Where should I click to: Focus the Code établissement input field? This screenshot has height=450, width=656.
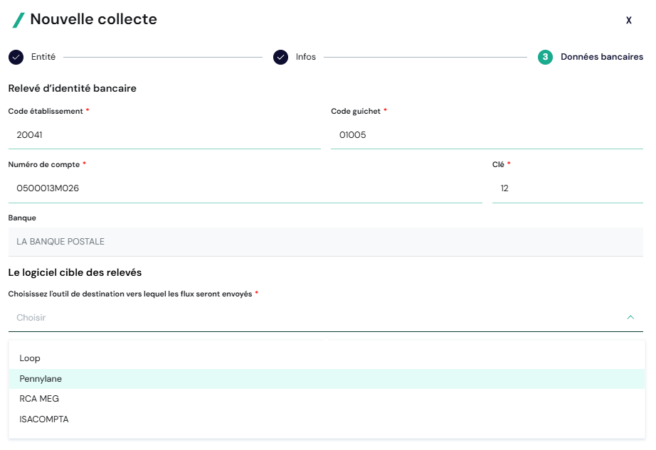click(164, 135)
